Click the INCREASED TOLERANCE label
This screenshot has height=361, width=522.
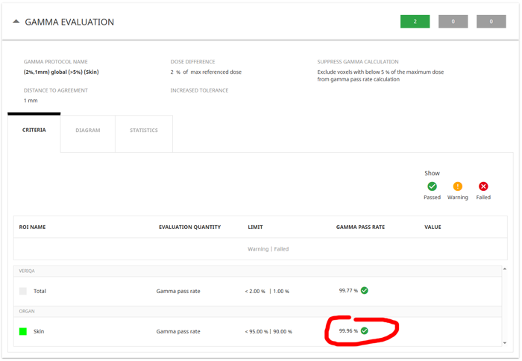point(199,90)
